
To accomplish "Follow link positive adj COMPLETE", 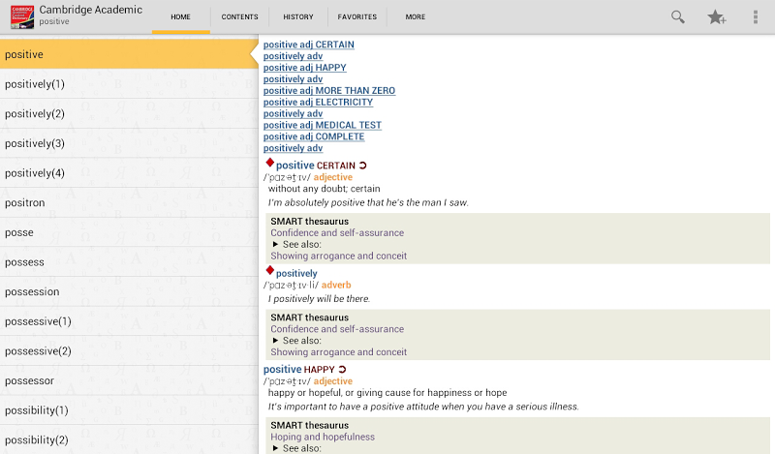I will coord(313,136).
